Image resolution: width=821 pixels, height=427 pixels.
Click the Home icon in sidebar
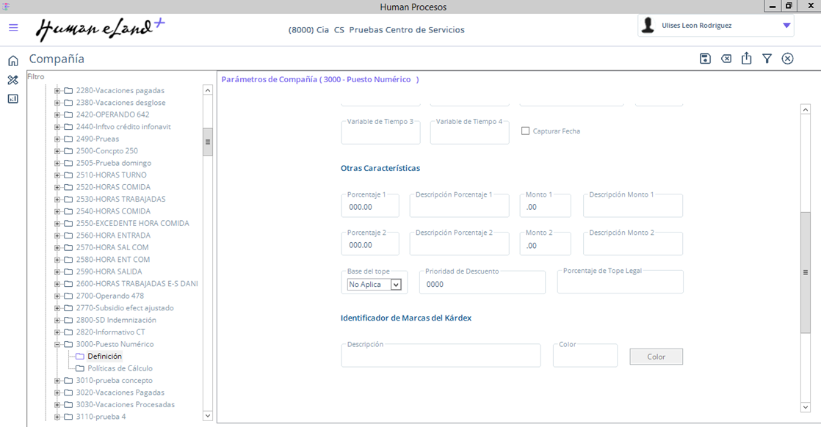pyautogui.click(x=12, y=61)
